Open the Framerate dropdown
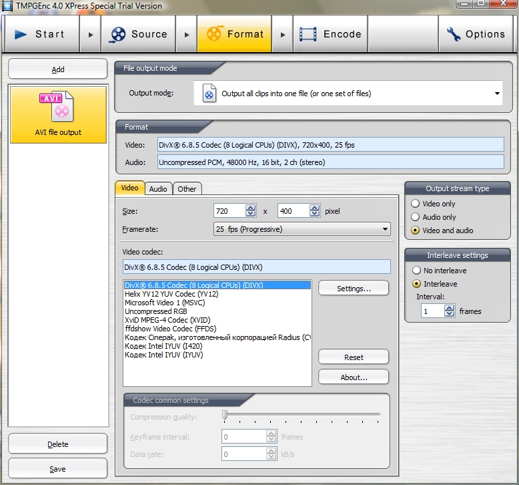 [x=385, y=229]
